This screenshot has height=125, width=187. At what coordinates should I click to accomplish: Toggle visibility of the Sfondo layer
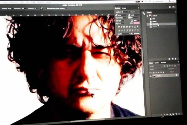[151, 76]
